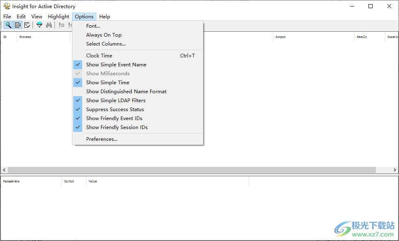Click the Result column header

pos(369,37)
